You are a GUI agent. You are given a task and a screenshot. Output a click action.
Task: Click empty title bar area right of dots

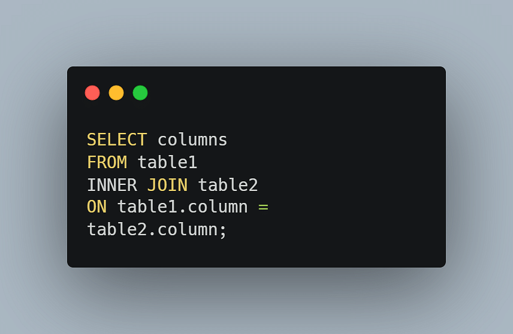294,93
